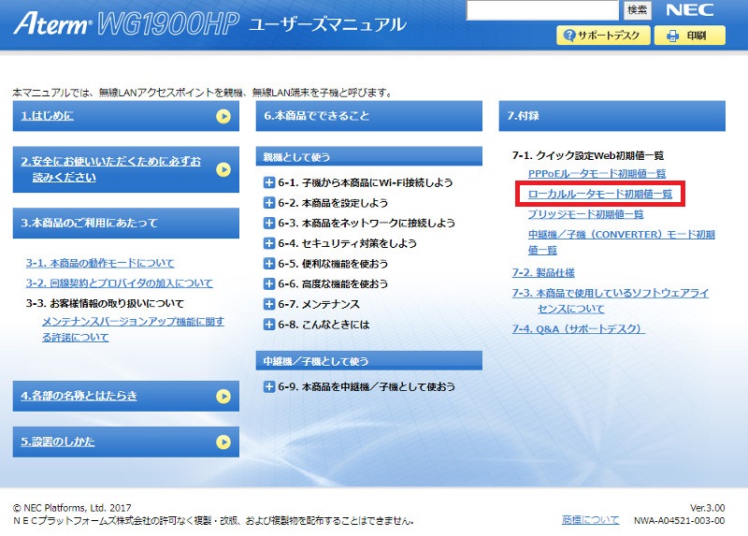
Task: Click the search input field
Action: 542,10
